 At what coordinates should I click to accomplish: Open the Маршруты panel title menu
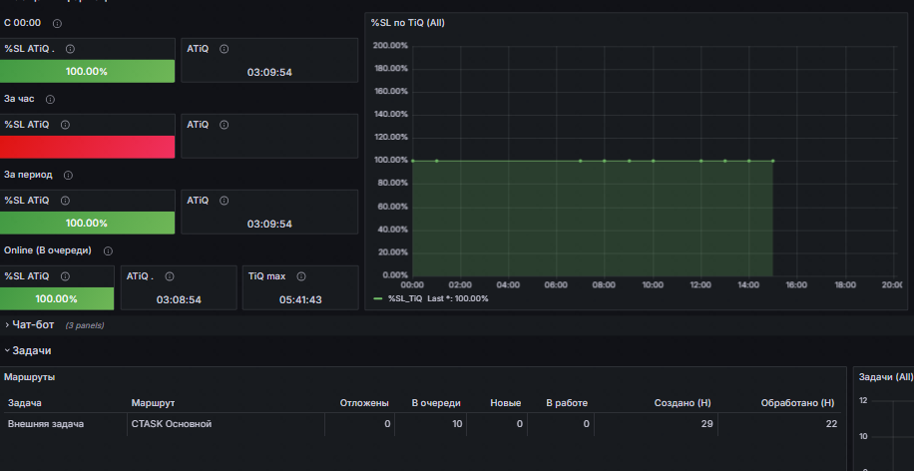[x=29, y=377]
